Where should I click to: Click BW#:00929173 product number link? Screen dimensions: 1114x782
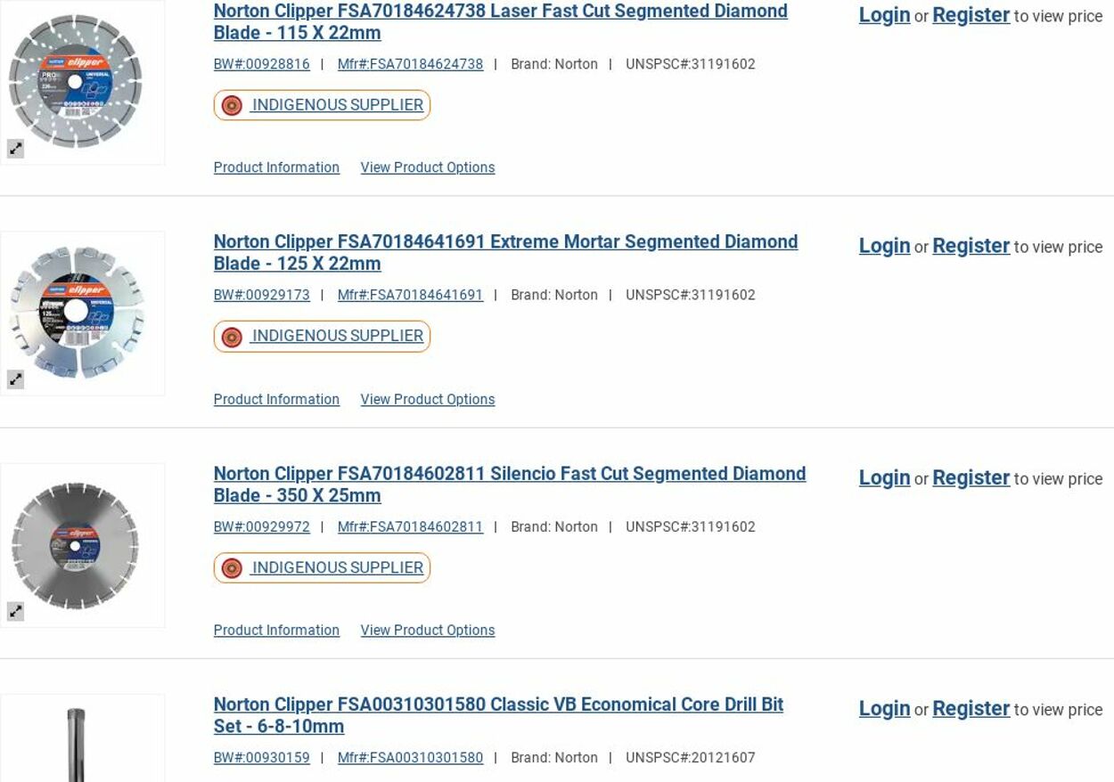(261, 295)
